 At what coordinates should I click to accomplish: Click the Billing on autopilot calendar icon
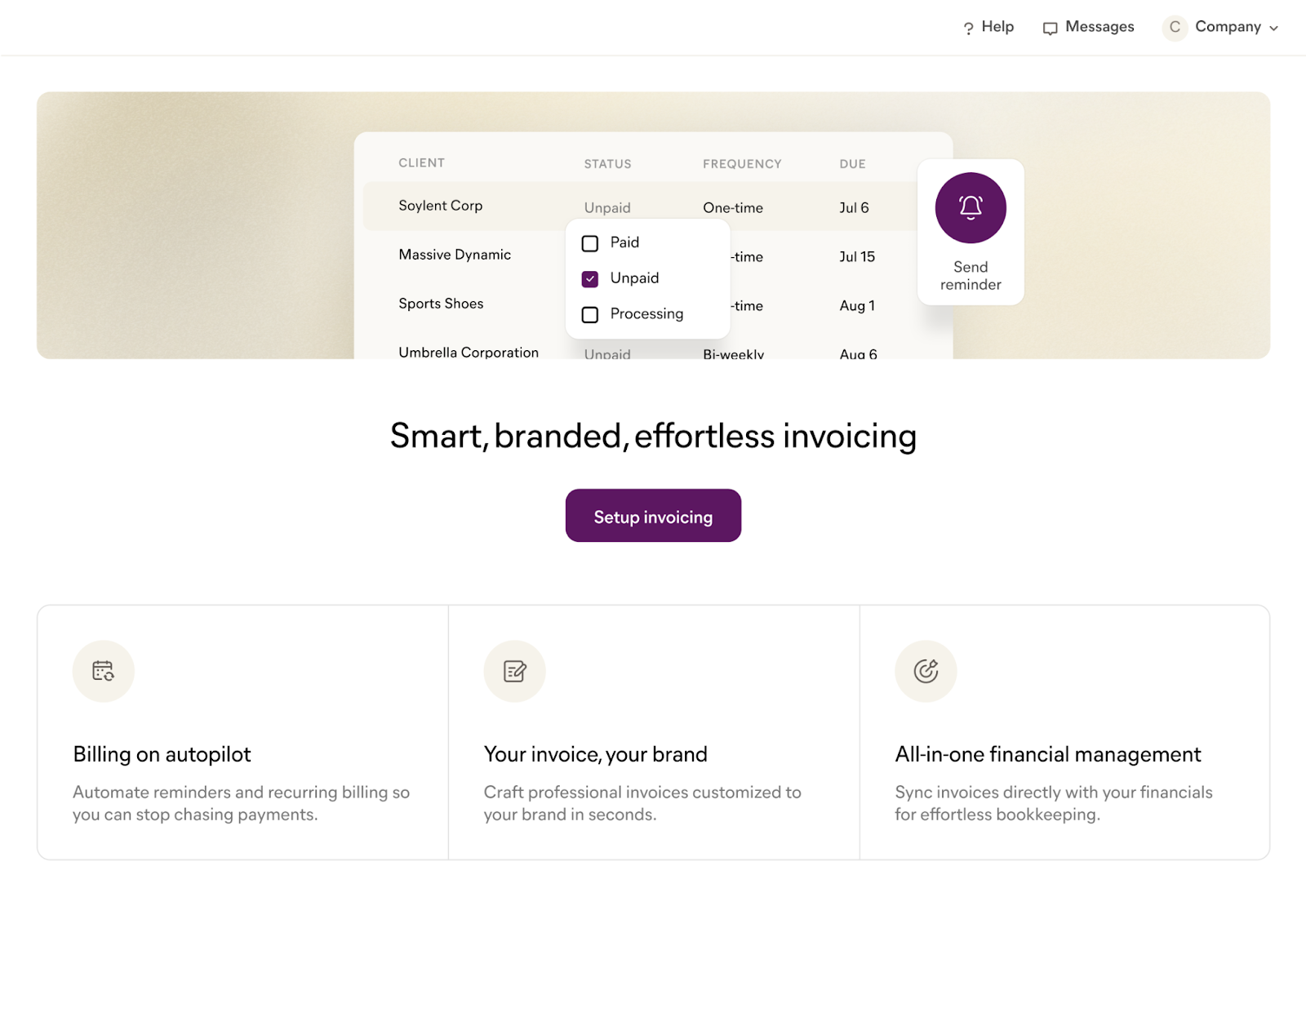[x=104, y=671]
